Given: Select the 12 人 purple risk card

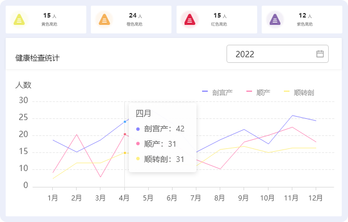Looking at the screenshot, I should [x=302, y=19].
